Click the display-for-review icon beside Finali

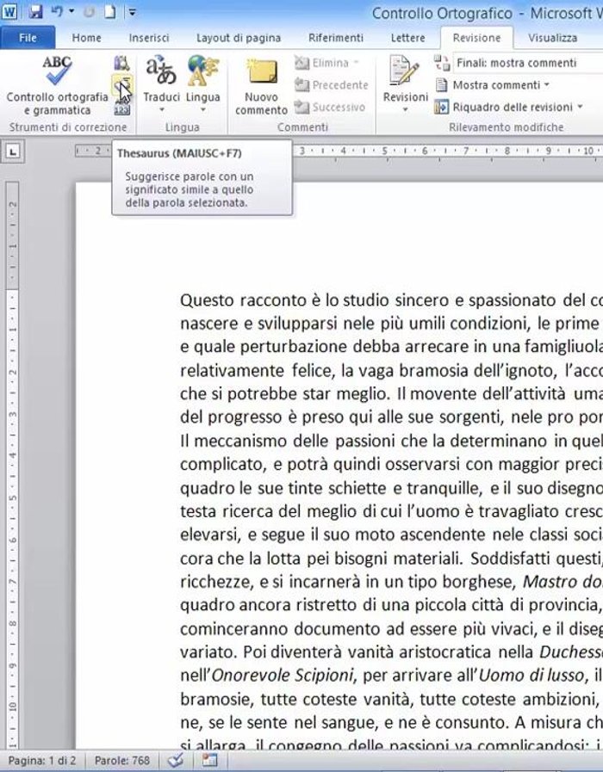(441, 63)
